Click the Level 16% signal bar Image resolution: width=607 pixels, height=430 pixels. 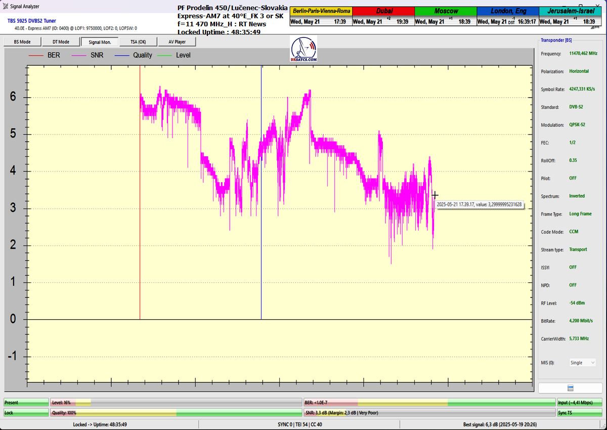(x=176, y=403)
